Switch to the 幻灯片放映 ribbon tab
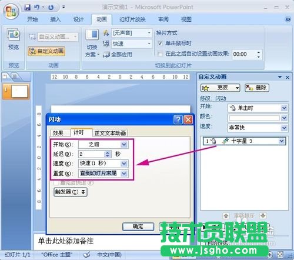 pos(132,19)
